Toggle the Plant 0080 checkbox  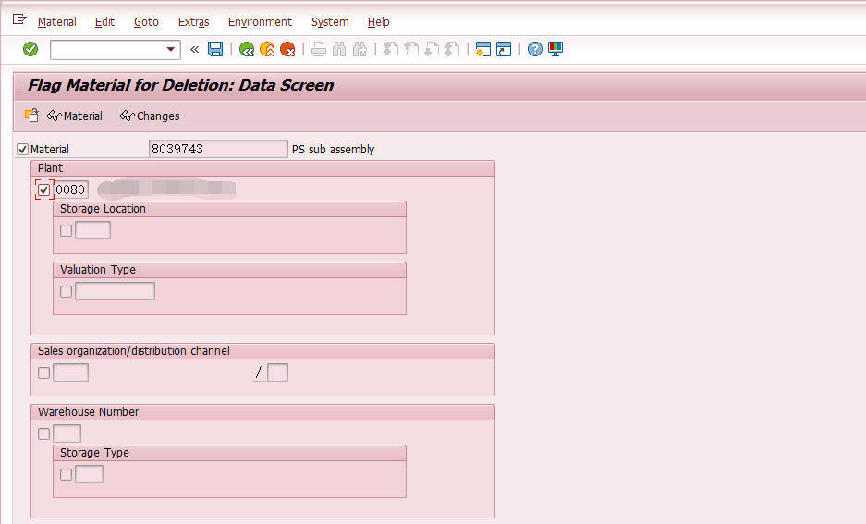pos(43,190)
